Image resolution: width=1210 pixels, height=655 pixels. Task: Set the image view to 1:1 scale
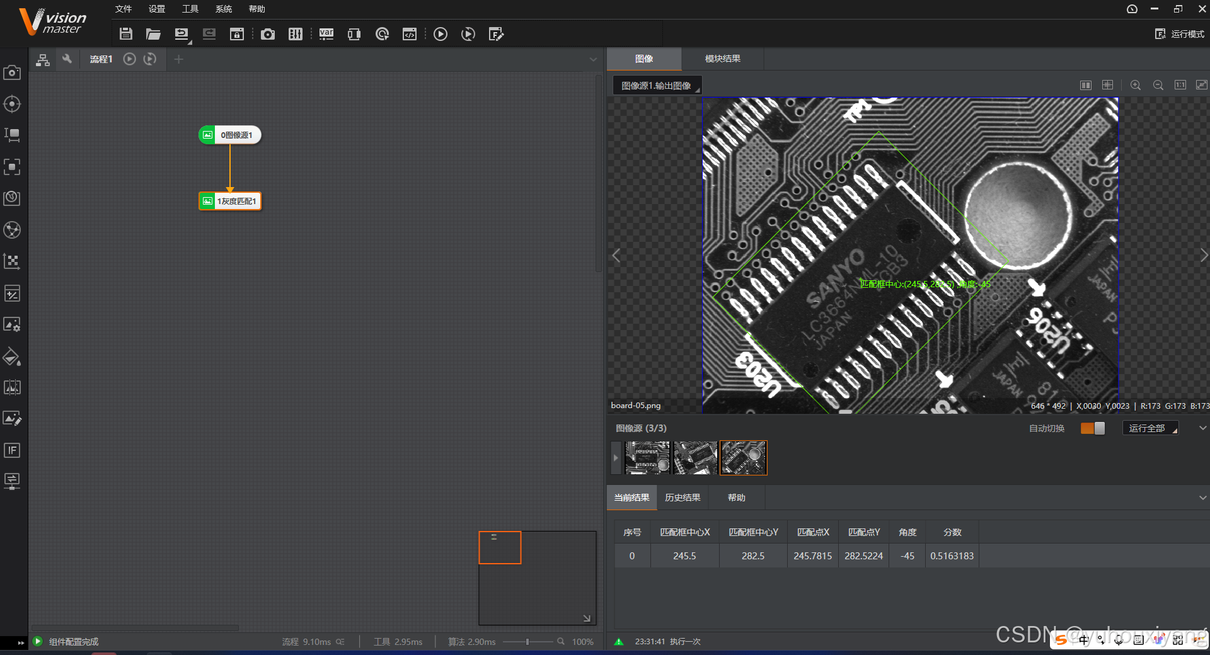1180,85
